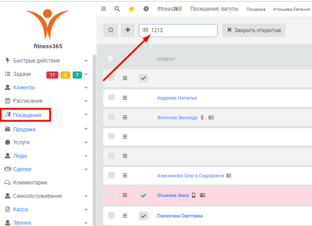Image resolution: width=312 pixels, height=226 pixels.
Task: Open Самообслуживание in sidebar menu
Action: [37, 196]
